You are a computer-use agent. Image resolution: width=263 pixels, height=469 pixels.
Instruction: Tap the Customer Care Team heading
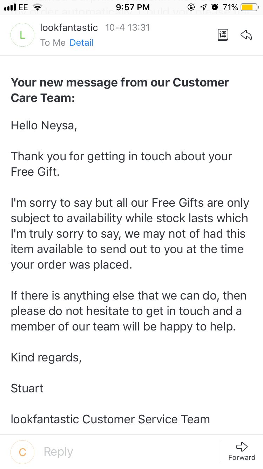pyautogui.click(x=120, y=90)
